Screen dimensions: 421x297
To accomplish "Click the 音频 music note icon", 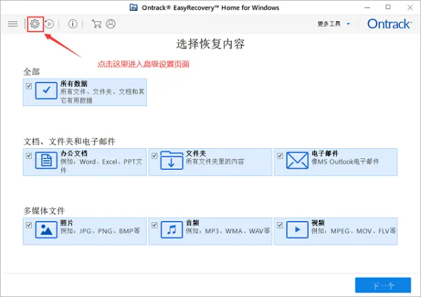I will 172,229.
